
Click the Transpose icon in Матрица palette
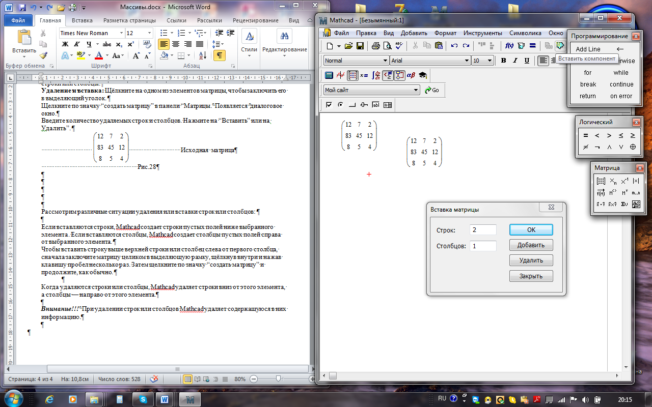click(x=624, y=193)
